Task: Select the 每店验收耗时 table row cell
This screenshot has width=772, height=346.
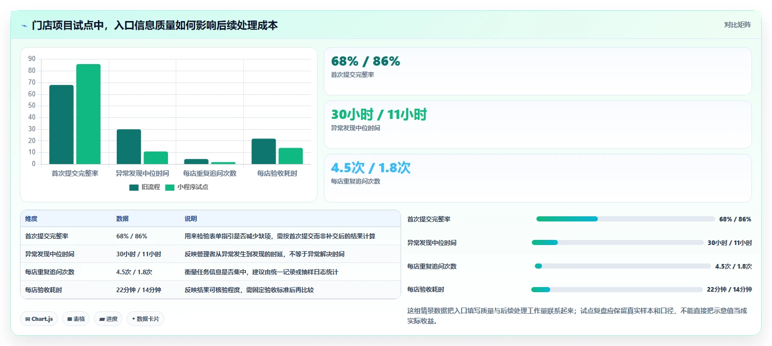Action: [44, 290]
